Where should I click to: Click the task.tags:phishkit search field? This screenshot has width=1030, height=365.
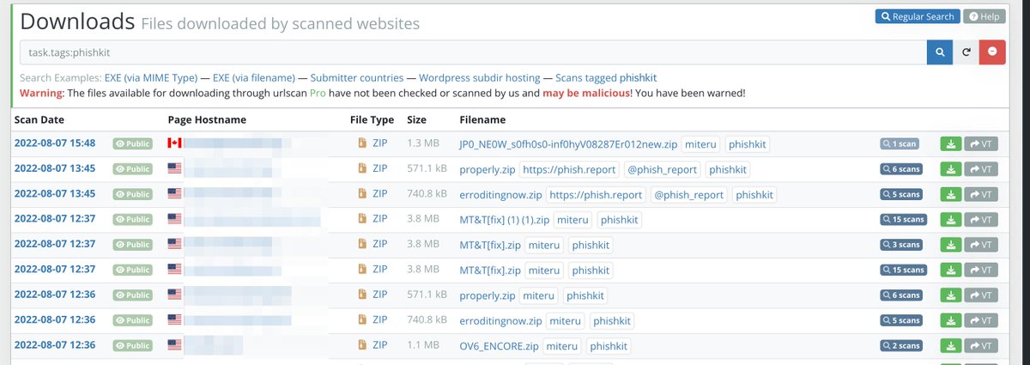(473, 52)
